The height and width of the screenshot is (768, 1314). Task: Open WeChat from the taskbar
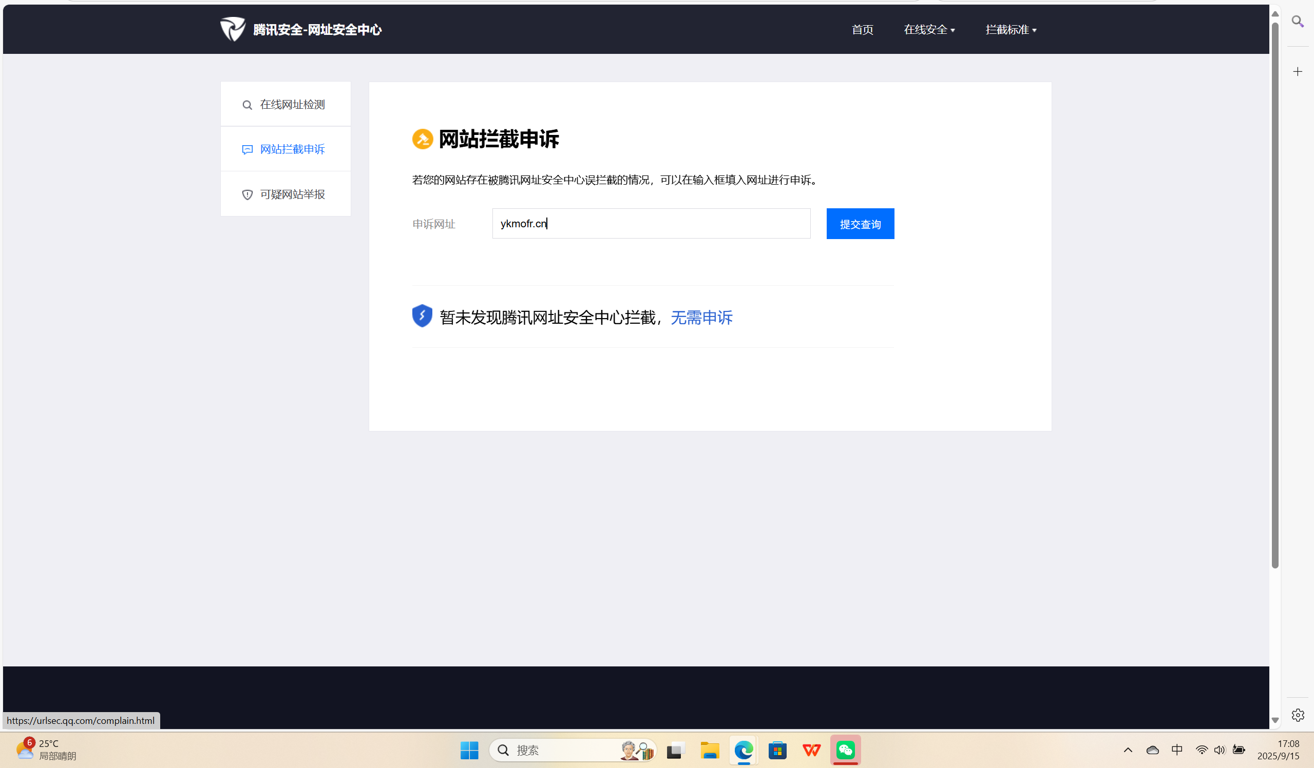(x=845, y=750)
